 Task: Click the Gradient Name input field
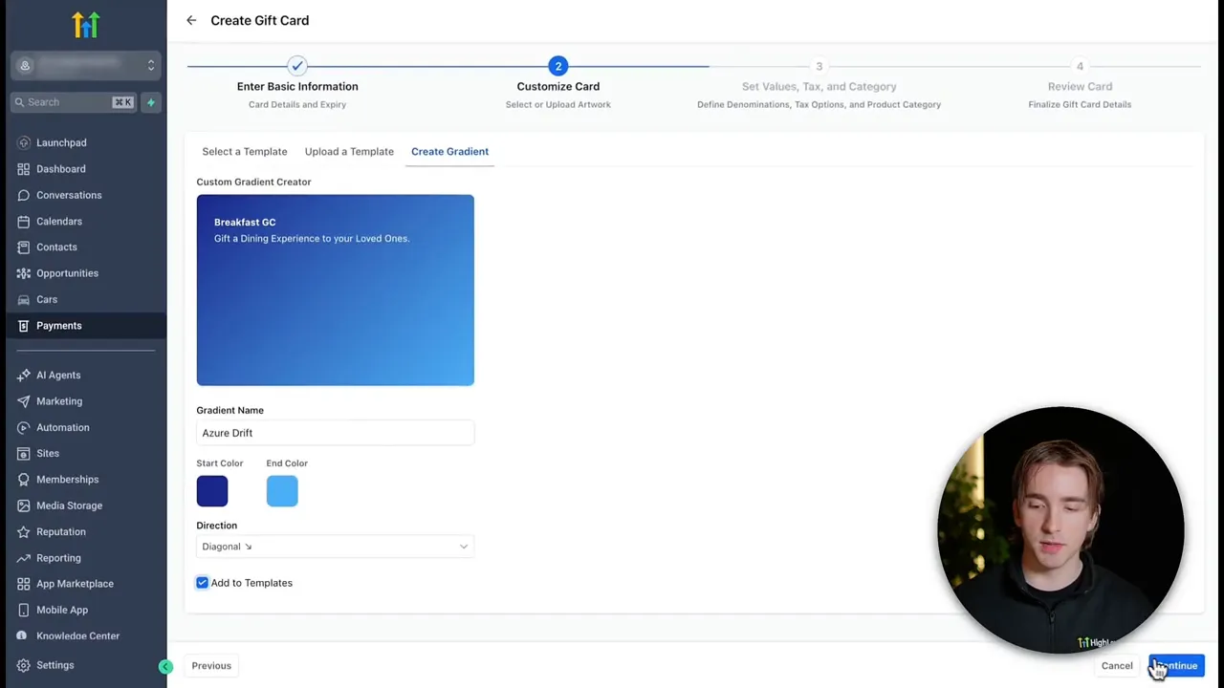334,433
